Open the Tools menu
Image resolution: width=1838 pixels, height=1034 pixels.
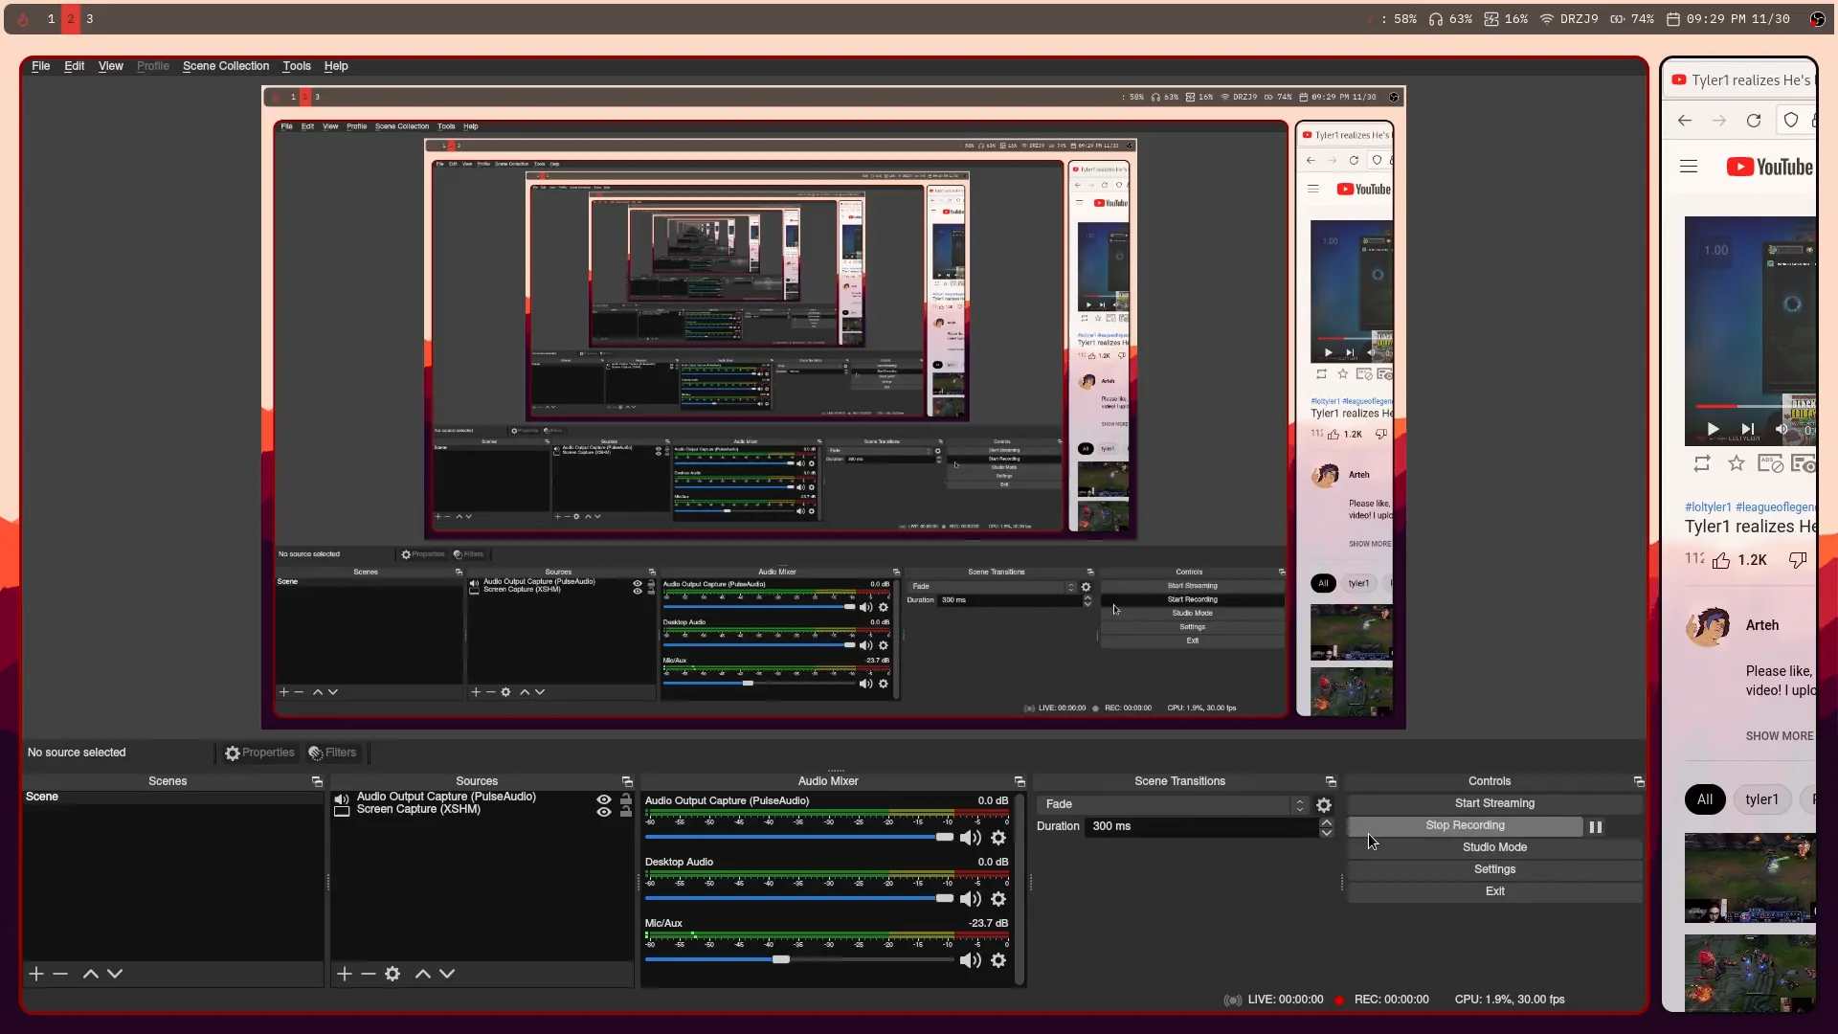(x=296, y=66)
